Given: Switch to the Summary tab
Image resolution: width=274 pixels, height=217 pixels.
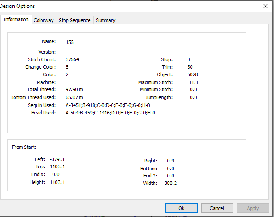Looking at the screenshot, I should click(x=105, y=20).
